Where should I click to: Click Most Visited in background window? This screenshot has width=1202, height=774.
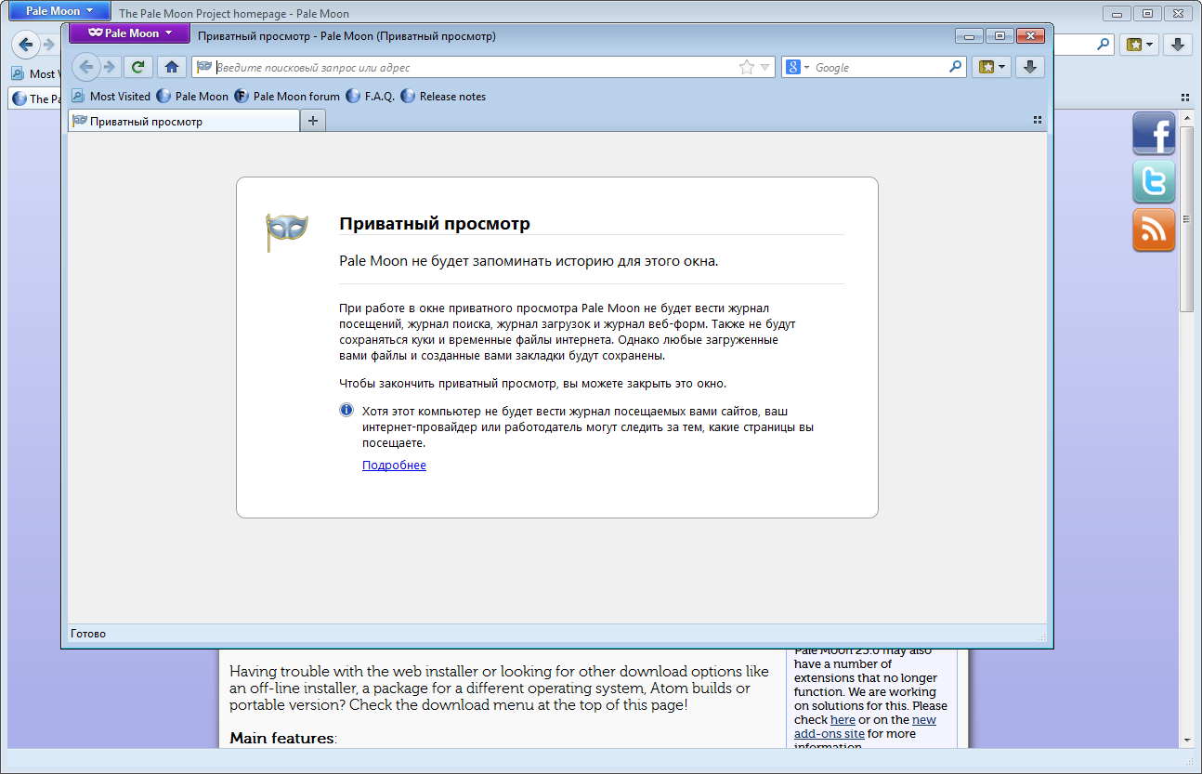point(35,73)
